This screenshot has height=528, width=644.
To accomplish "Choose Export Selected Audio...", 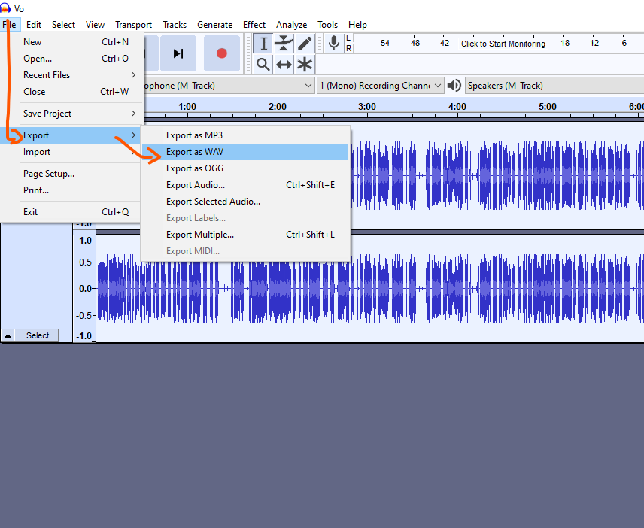I will pyautogui.click(x=245, y=202).
